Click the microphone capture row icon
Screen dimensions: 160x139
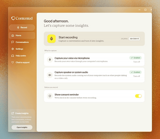pyautogui.click(x=50, y=60)
